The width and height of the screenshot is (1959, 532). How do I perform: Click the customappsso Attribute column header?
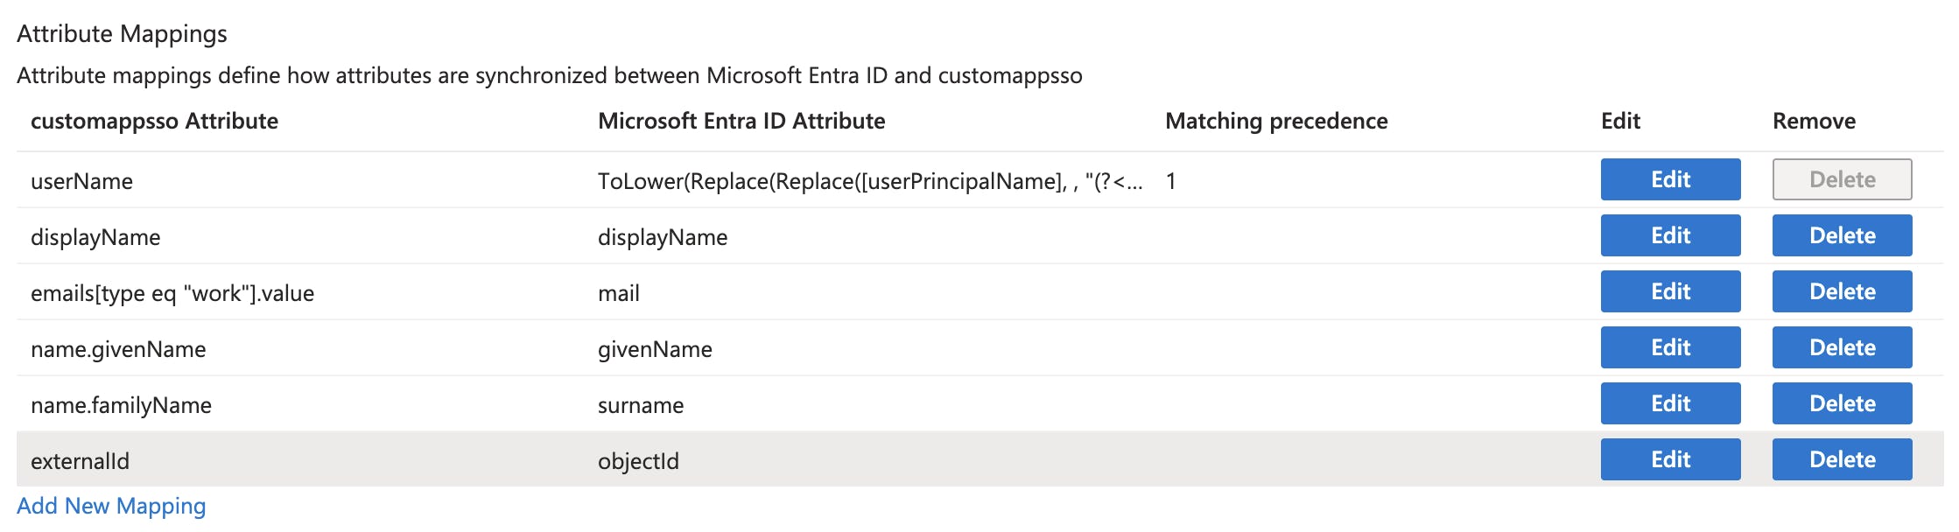pos(155,121)
